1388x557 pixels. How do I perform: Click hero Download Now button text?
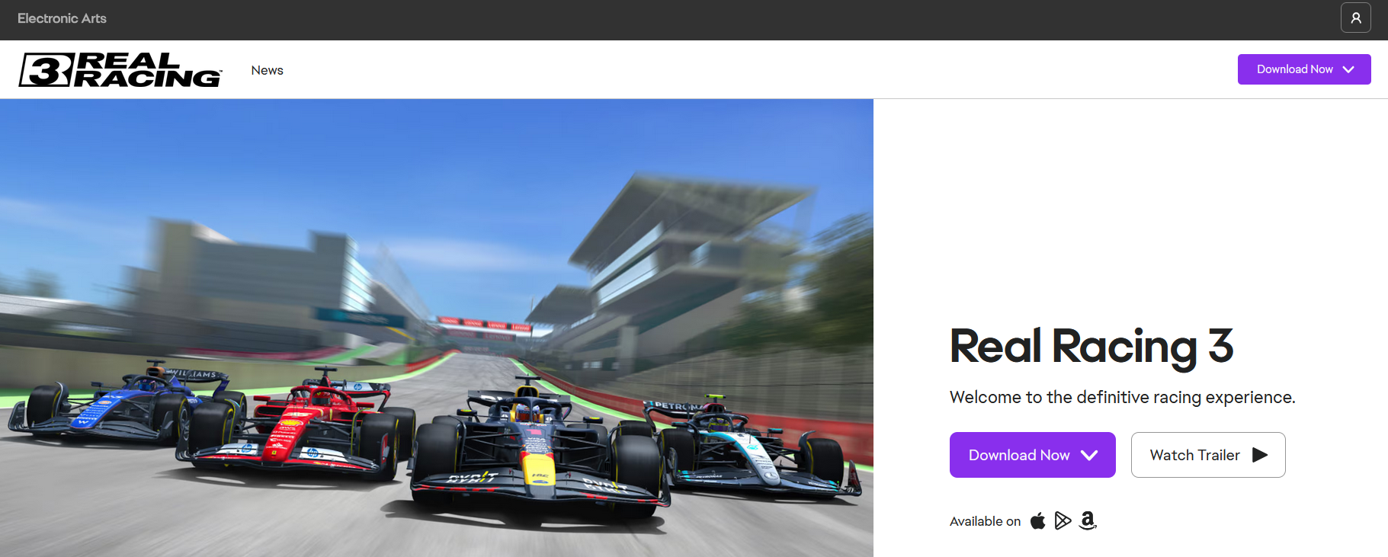[1019, 455]
